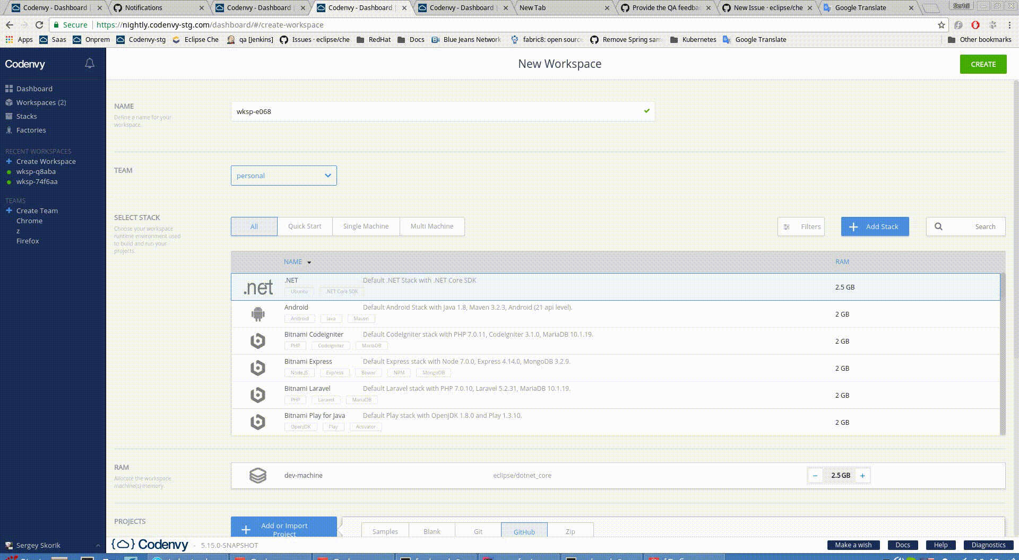
Task: Open workspace wksp-q8aba in sidebar
Action: (x=36, y=171)
